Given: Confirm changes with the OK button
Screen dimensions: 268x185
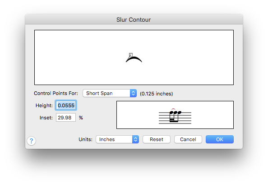Looking at the screenshot, I should (220, 139).
